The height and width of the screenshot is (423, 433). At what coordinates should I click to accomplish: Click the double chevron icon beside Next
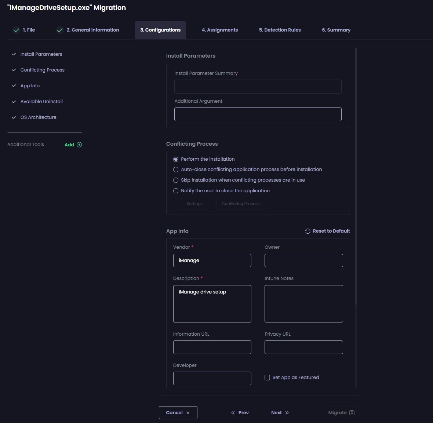coord(287,413)
